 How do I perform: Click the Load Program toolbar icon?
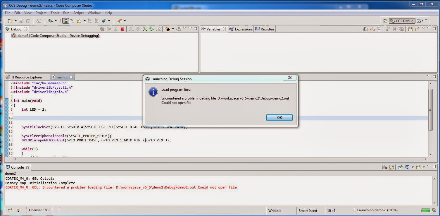point(79,21)
